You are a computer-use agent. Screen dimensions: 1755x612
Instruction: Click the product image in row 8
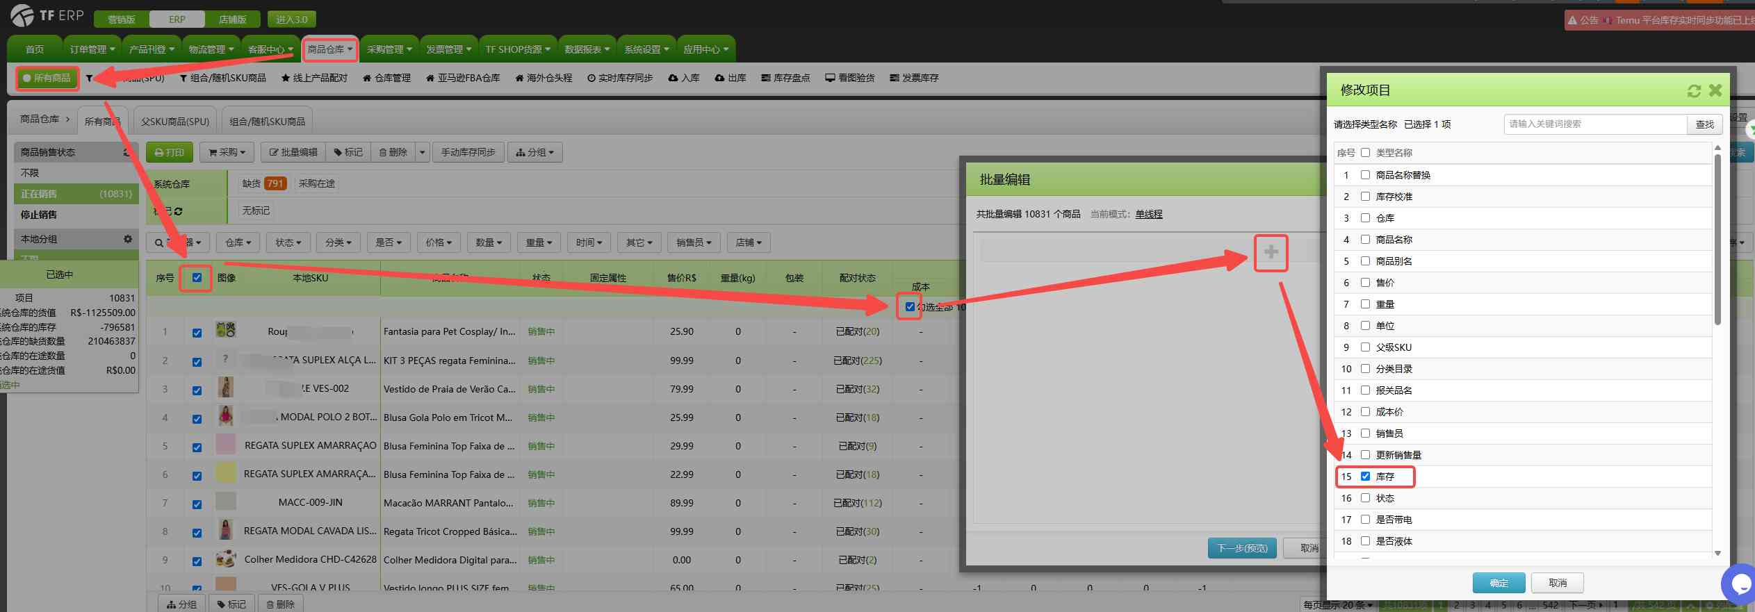tap(225, 530)
